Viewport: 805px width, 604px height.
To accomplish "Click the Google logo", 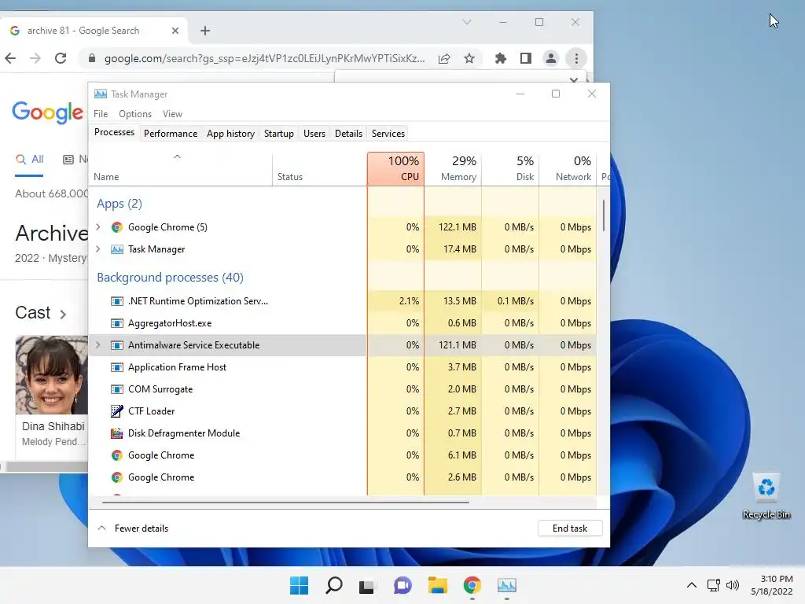I will point(47,112).
